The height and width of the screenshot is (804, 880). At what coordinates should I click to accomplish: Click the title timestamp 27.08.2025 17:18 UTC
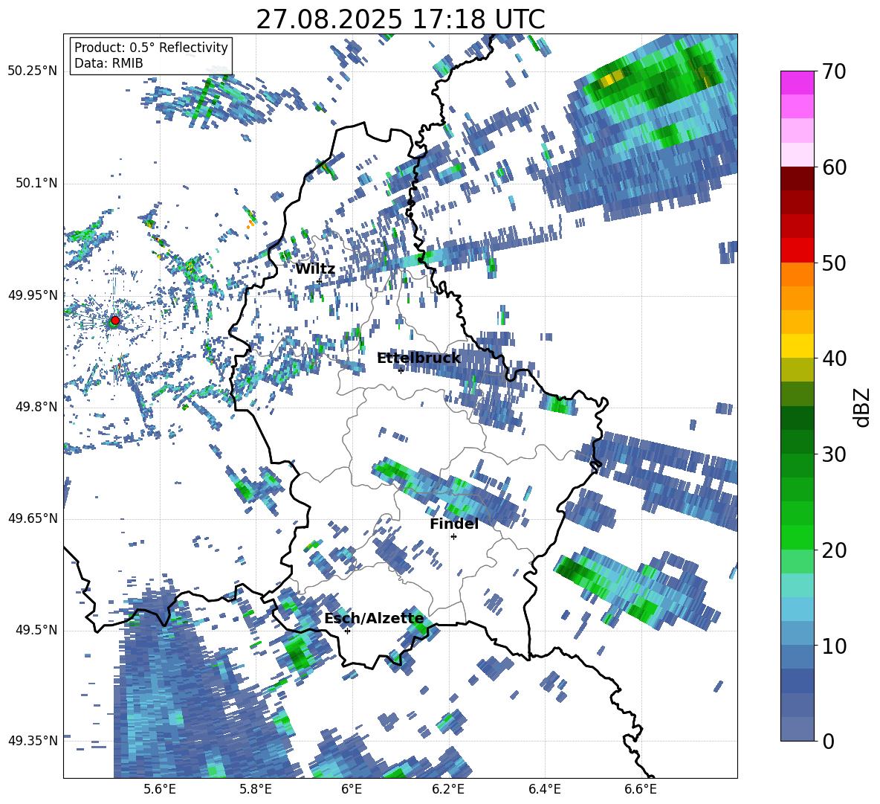pos(400,19)
